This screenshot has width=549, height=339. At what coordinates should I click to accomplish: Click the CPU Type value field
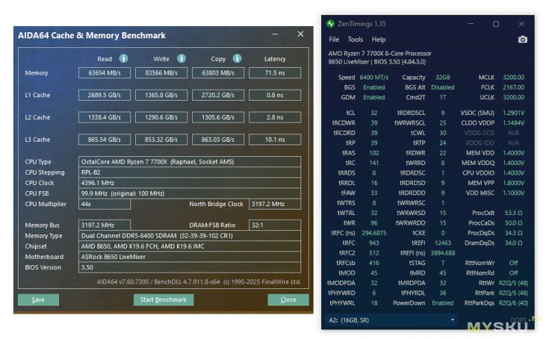coord(190,162)
